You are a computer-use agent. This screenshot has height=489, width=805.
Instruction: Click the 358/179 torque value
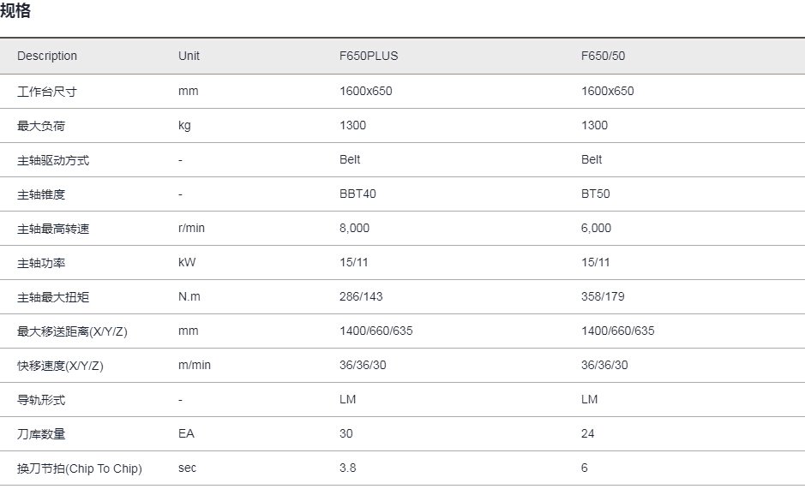click(603, 296)
